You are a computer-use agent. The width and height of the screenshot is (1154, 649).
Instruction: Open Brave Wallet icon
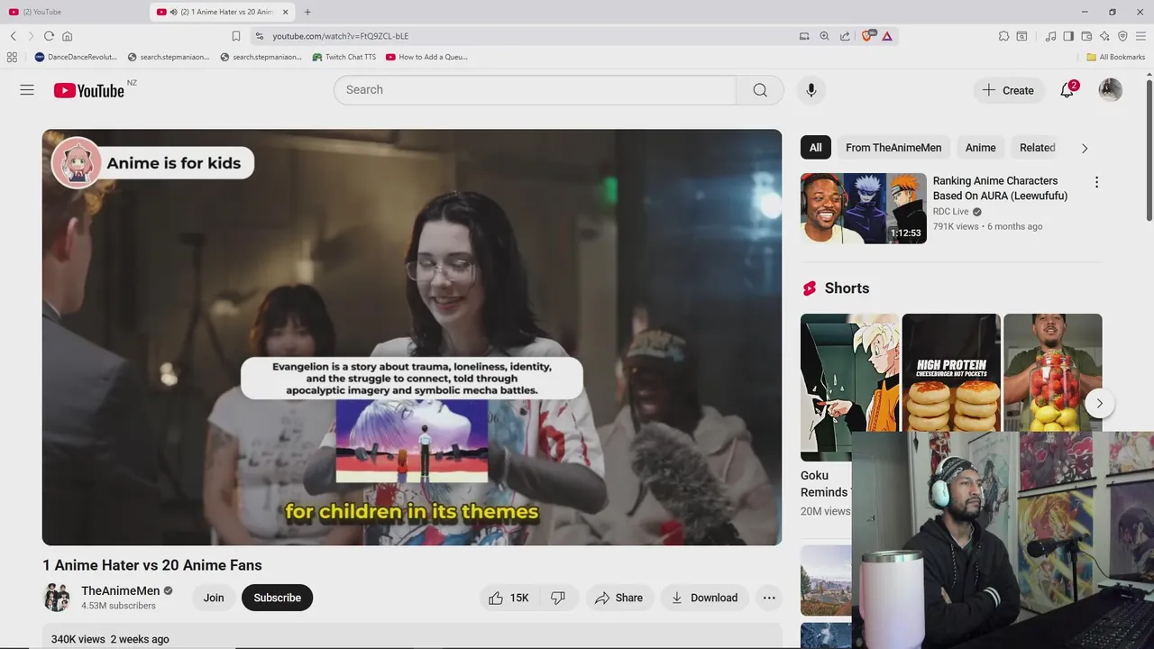pos(1086,36)
